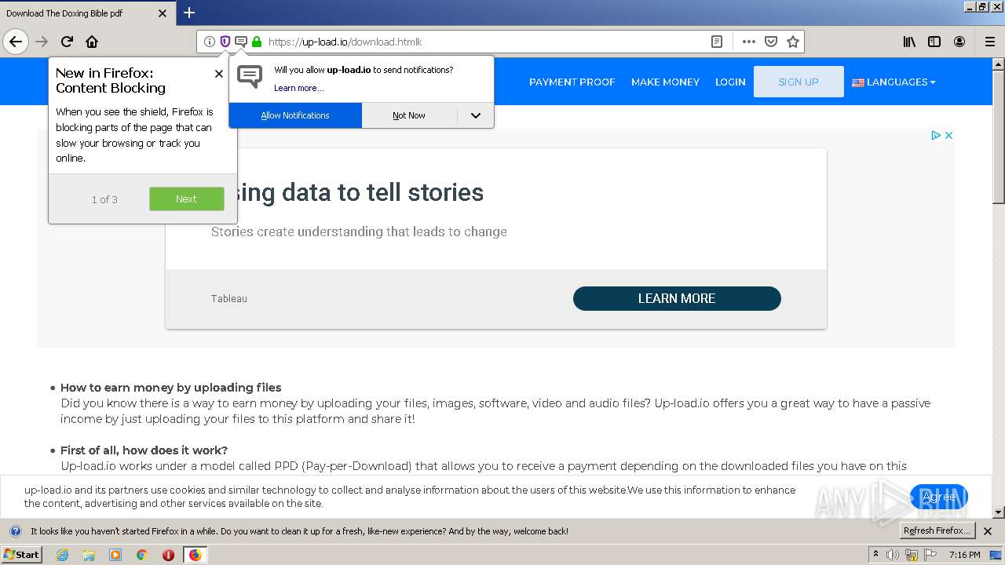Screen dimensions: 1005x565
Task: Click the 7:16 PM clock
Action: tap(965, 555)
